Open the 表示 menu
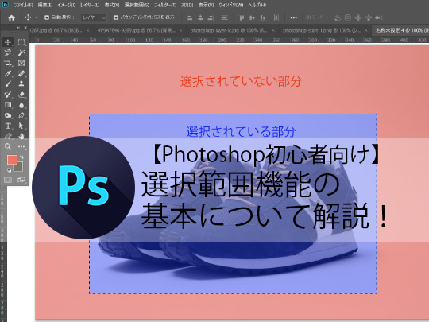 206,5
